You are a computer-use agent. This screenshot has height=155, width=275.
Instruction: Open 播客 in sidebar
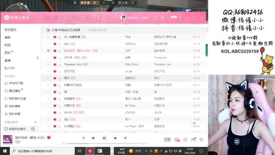click(x=8, y=38)
